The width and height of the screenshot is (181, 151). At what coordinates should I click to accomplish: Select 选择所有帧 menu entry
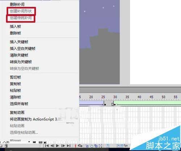coord(19,104)
